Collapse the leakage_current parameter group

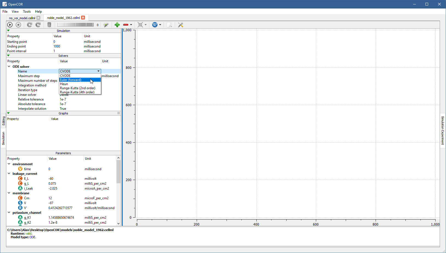(x=9, y=173)
